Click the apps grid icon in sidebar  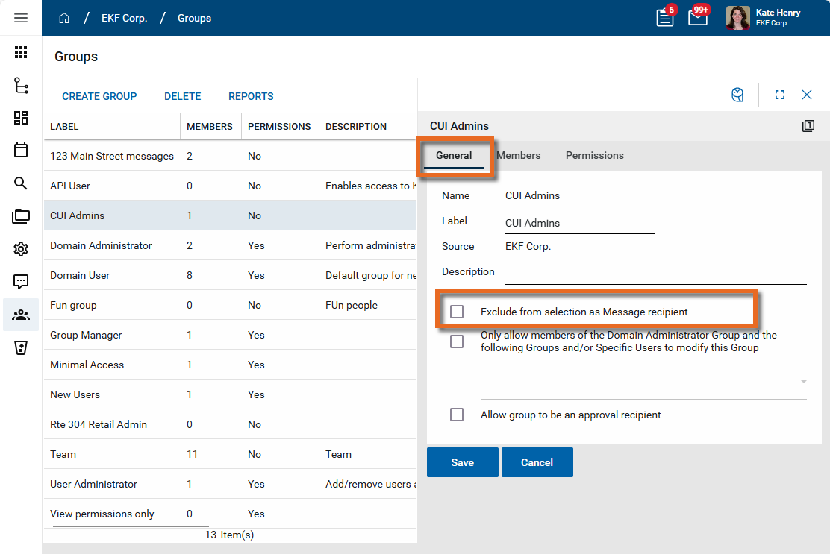click(21, 52)
